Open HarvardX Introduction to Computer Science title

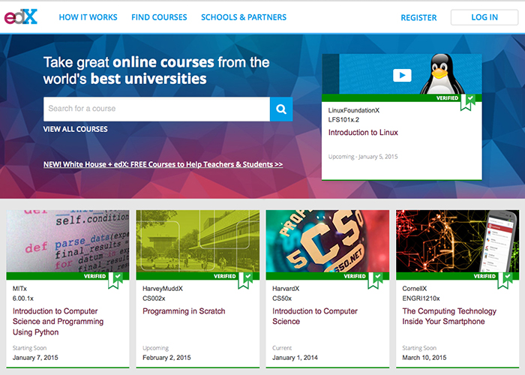315,316
